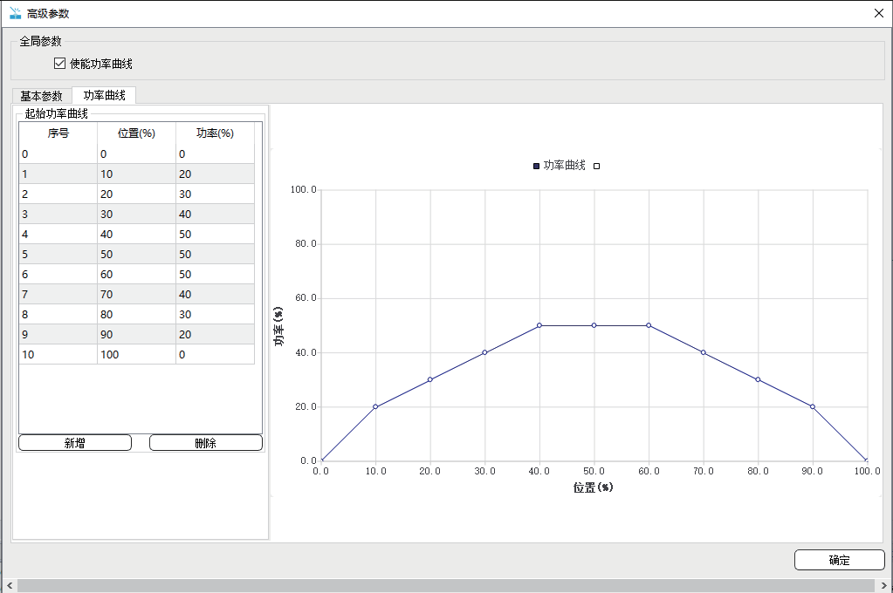Image resolution: width=893 pixels, height=593 pixels.
Task: Click the curve point at position 40.0
Action: coord(539,325)
